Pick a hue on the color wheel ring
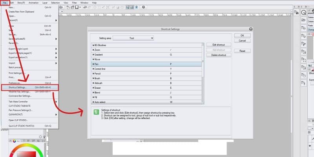The width and height of the screenshot is (314, 157). (x=27, y=145)
